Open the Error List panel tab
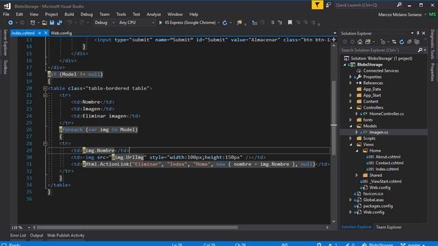 point(18,235)
